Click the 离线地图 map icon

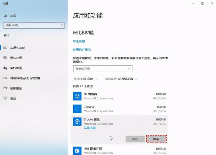pos(5,68)
